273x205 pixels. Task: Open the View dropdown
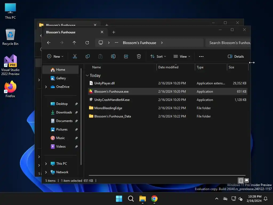(182, 57)
